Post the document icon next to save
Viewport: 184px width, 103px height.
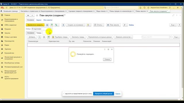(52, 25)
